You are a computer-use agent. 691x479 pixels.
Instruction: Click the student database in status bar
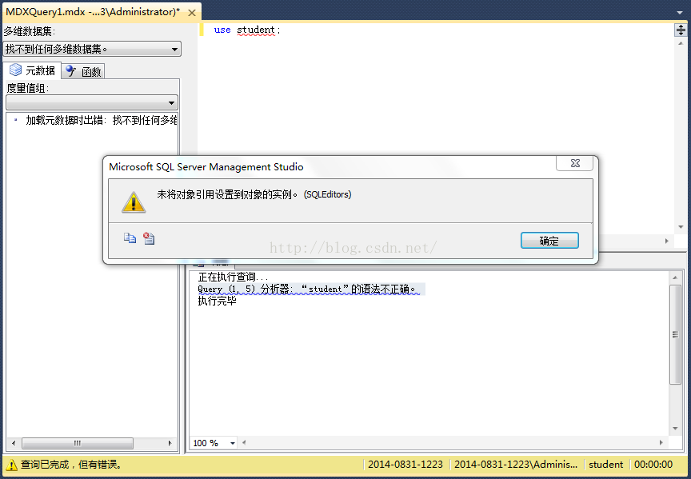pos(606,465)
